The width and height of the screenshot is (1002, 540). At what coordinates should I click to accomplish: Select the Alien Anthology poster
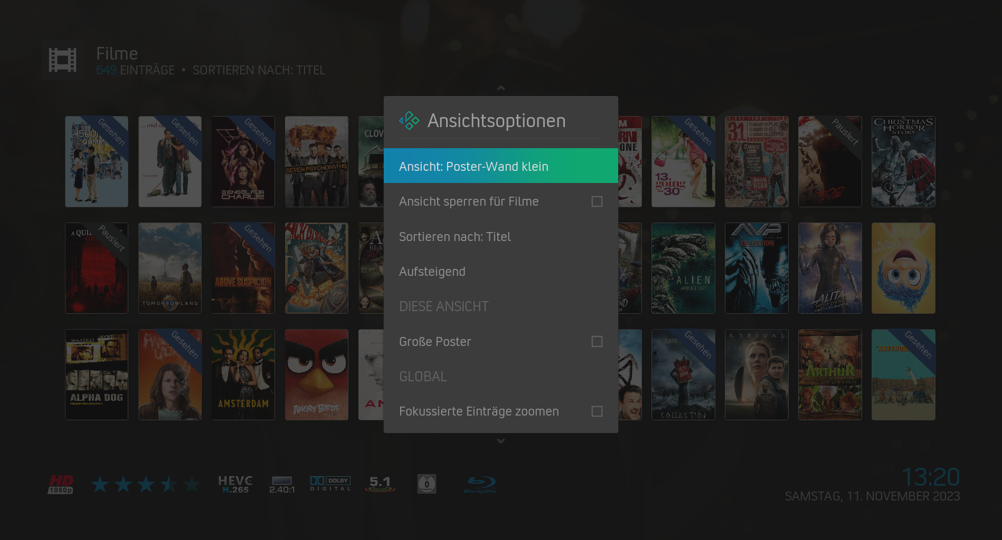[x=683, y=268]
